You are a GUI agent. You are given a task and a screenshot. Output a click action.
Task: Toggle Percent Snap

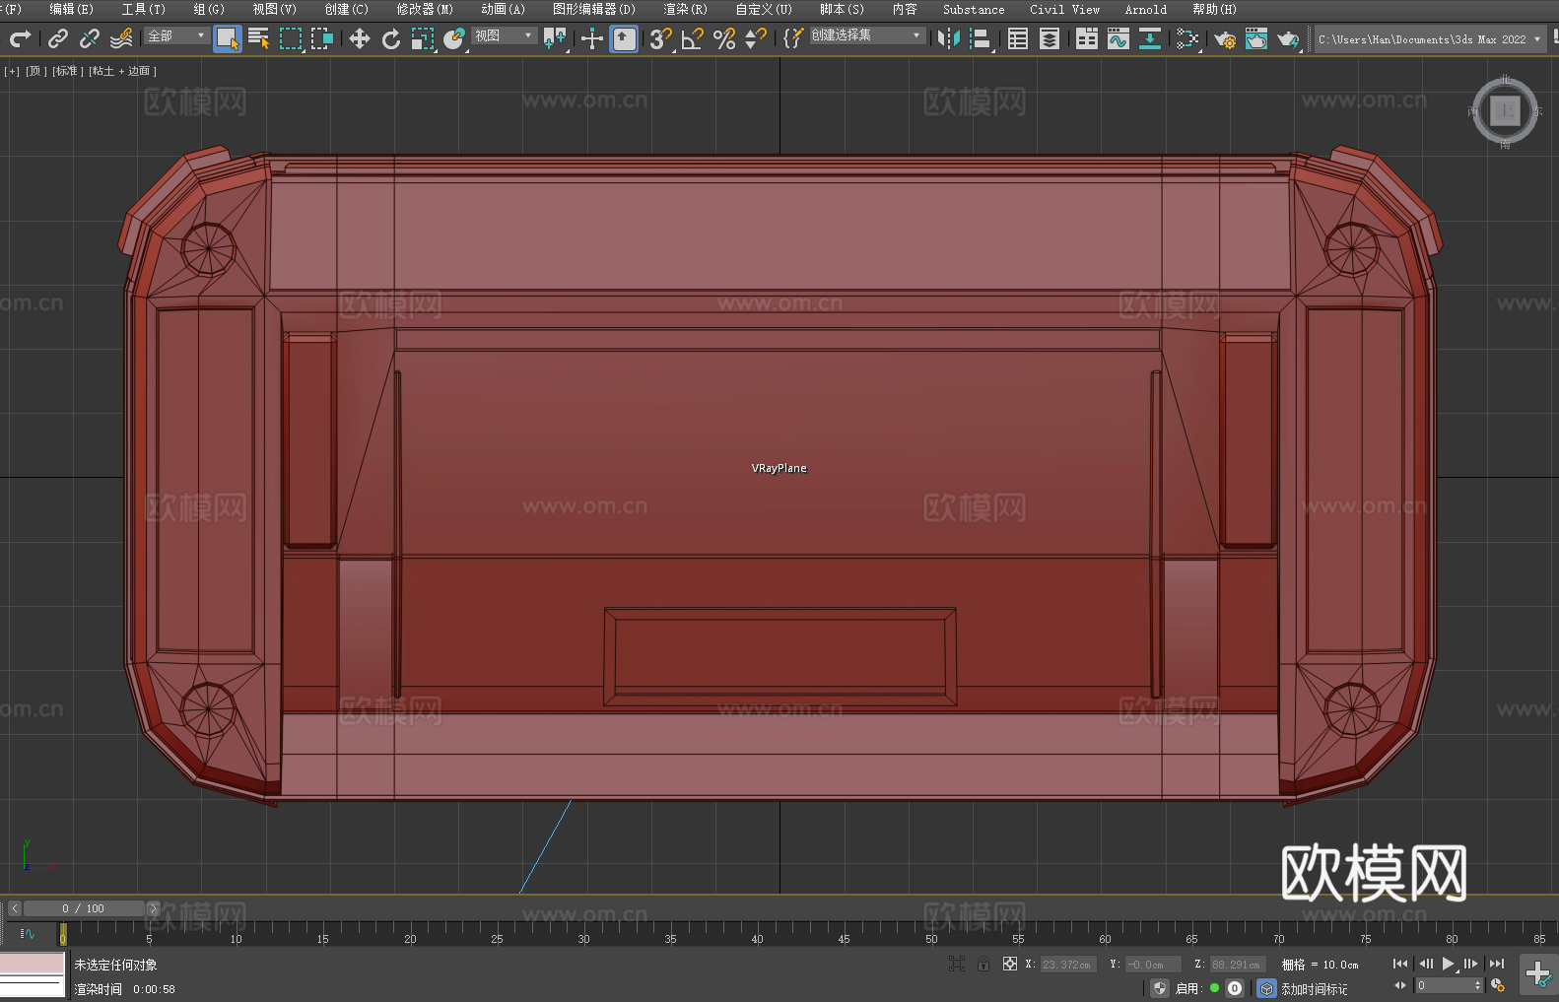click(x=724, y=38)
